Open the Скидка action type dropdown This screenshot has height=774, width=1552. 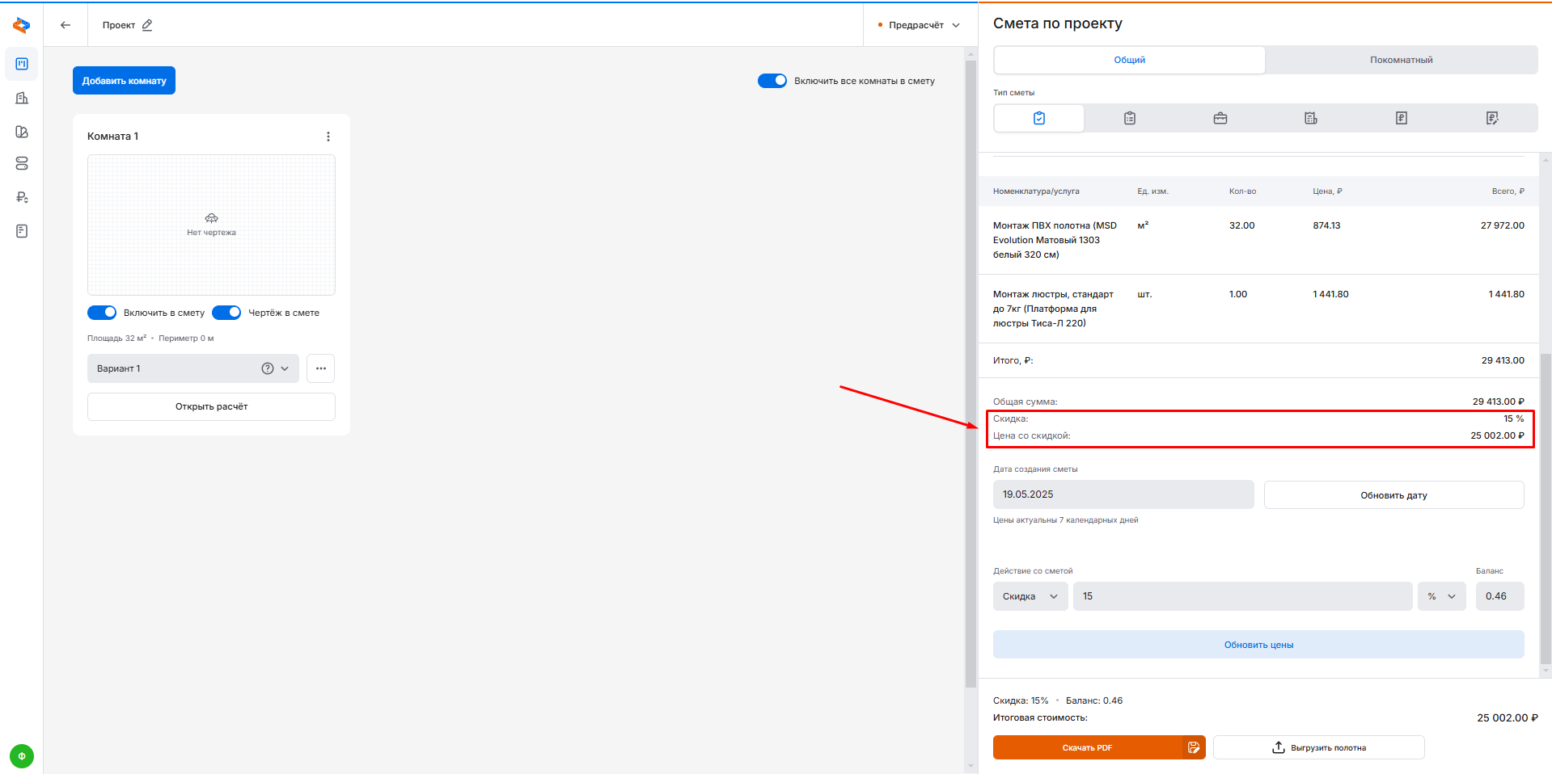(x=1030, y=596)
